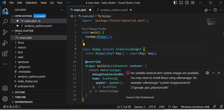Open the Manage gear icon
Screen dimensions: 224x110
coord(5,99)
